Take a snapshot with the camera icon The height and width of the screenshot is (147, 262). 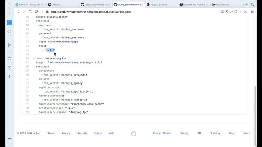(x=222, y=12)
